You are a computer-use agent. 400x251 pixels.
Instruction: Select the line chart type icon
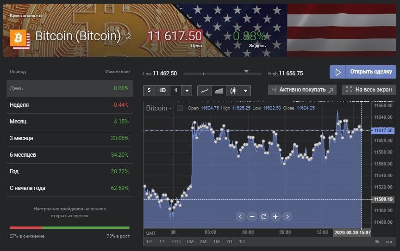pyautogui.click(x=204, y=91)
